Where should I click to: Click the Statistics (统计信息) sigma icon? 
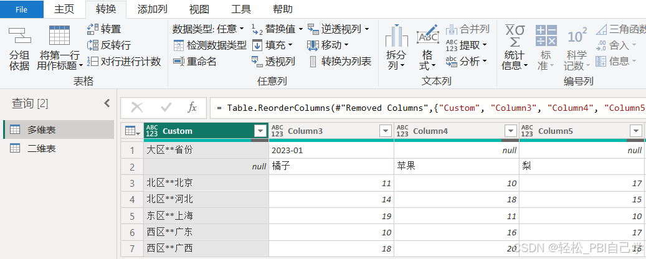(515, 36)
